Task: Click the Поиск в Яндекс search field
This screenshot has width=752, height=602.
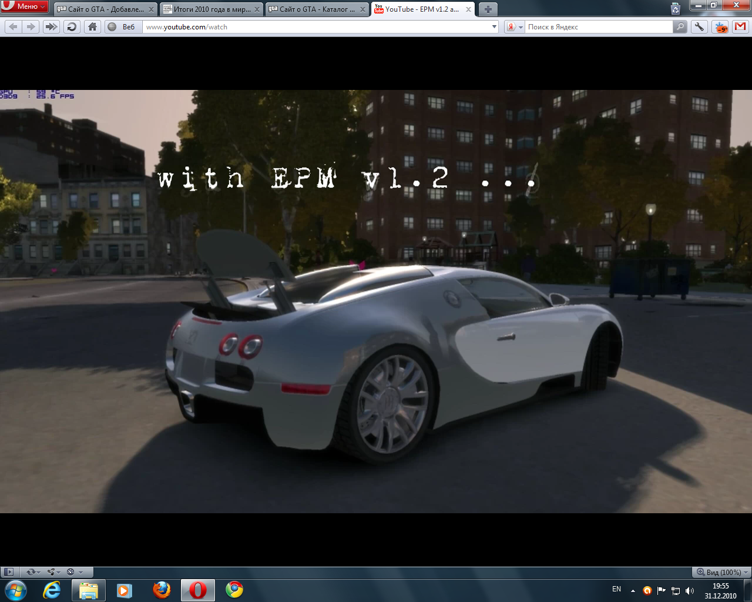Action: [x=598, y=27]
